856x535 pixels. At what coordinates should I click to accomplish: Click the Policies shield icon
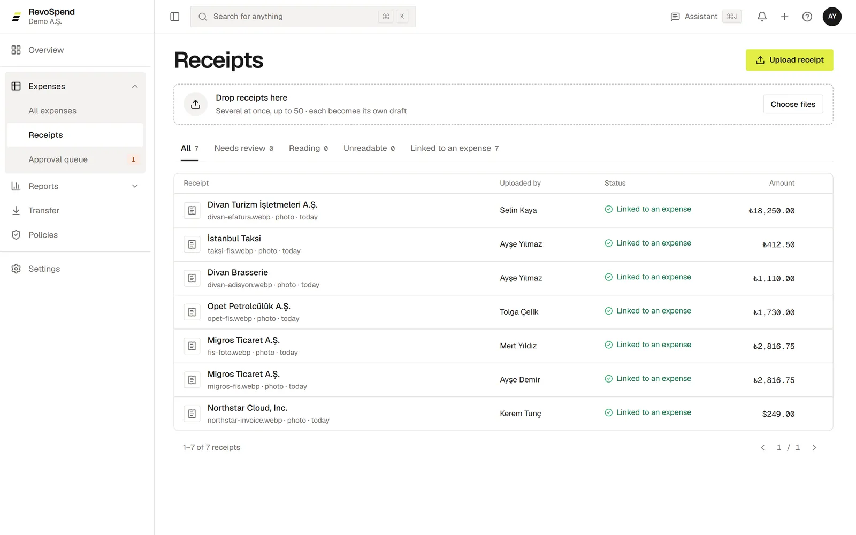click(x=16, y=235)
